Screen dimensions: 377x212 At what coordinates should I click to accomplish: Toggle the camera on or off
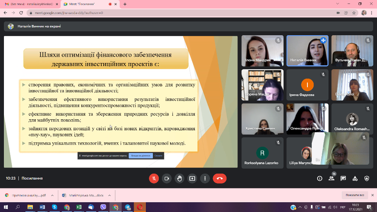(167, 178)
